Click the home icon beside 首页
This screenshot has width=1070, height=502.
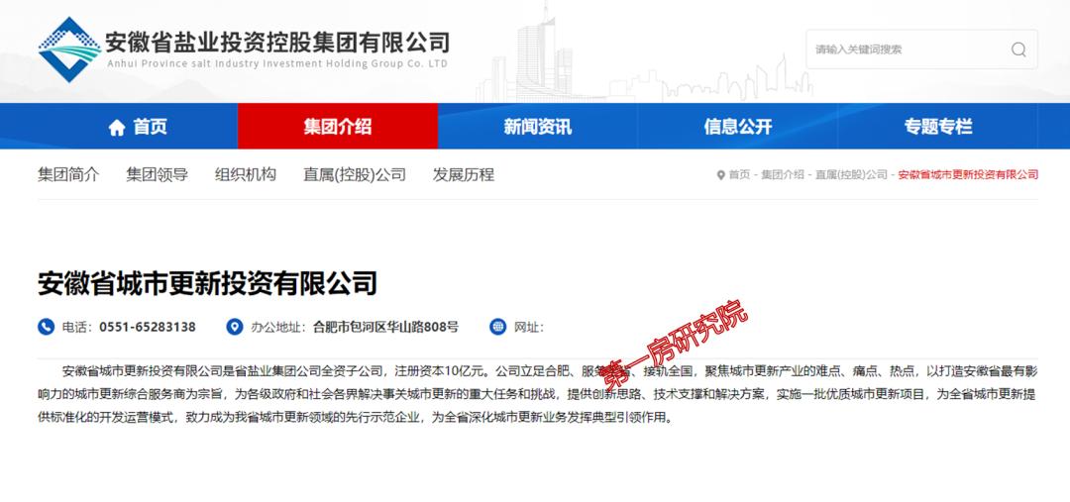[x=117, y=127]
